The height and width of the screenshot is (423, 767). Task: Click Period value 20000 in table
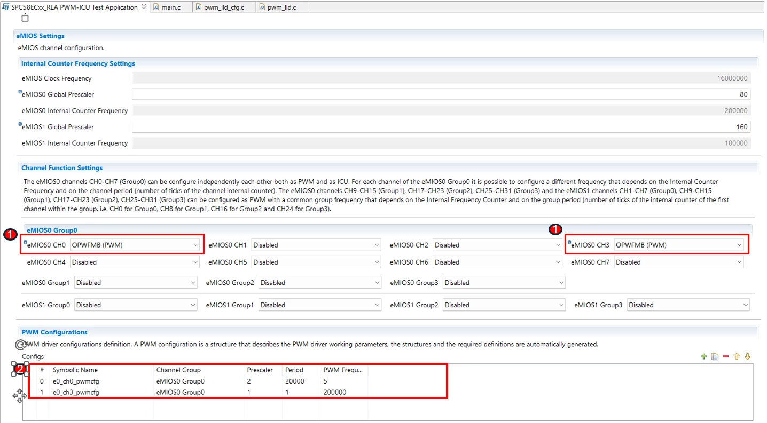click(295, 381)
